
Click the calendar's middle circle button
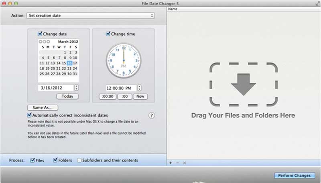point(44,42)
